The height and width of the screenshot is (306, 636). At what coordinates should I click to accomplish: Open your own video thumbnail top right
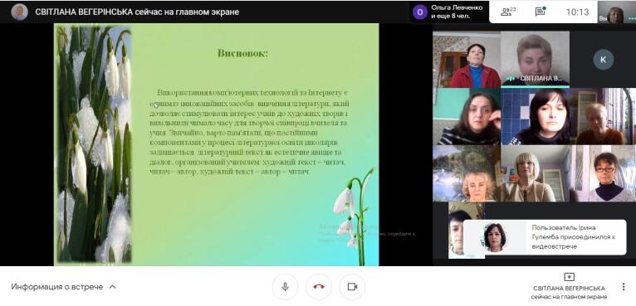[x=616, y=12]
